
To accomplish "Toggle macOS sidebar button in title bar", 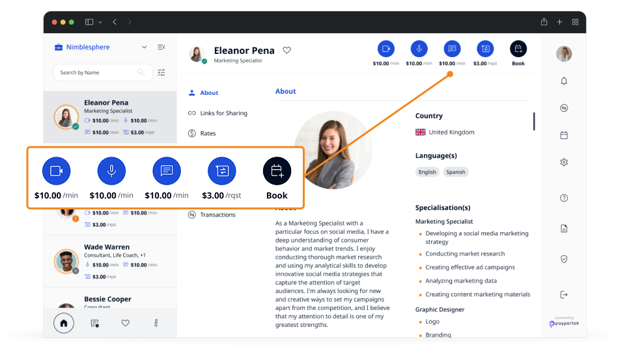I will click(89, 22).
